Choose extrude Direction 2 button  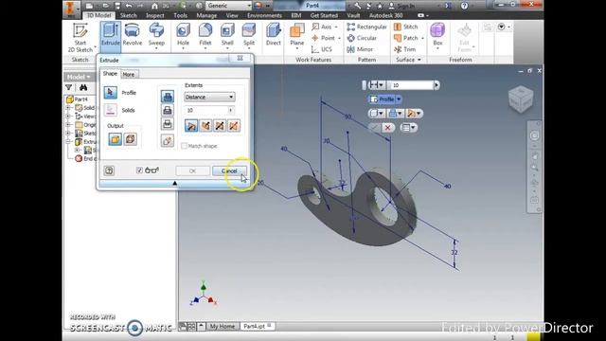click(x=205, y=126)
